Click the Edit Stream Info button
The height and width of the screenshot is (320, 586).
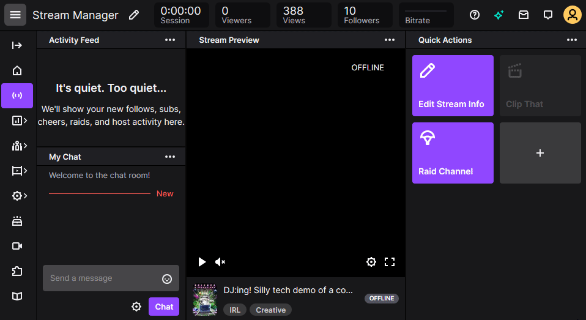(453, 86)
